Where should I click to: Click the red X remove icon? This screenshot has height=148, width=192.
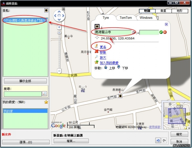coord(97,51)
